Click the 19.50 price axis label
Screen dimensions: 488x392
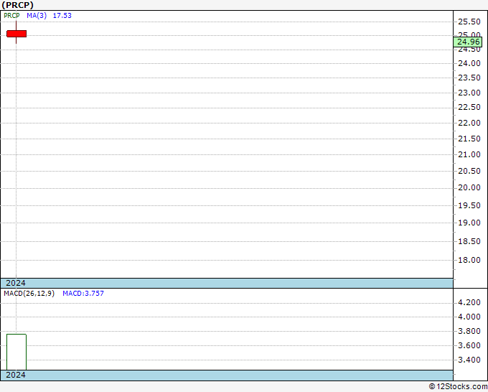469,205
